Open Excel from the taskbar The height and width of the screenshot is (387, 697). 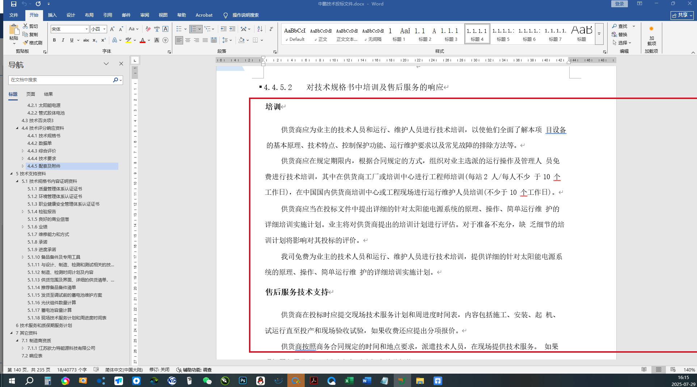[x=349, y=380]
